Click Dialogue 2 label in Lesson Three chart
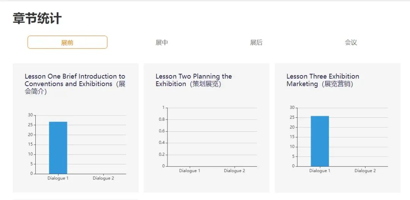The width and height of the screenshot is (410, 200). (365, 171)
